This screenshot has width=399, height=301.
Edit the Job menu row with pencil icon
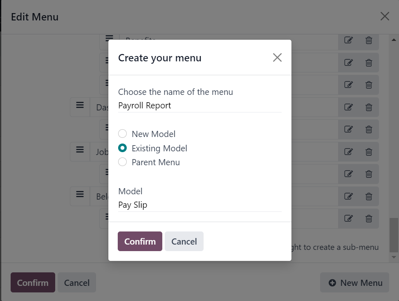348,152
